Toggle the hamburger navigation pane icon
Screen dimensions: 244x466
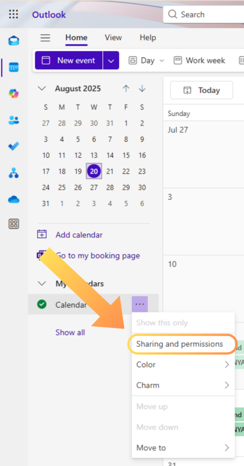[45, 38]
